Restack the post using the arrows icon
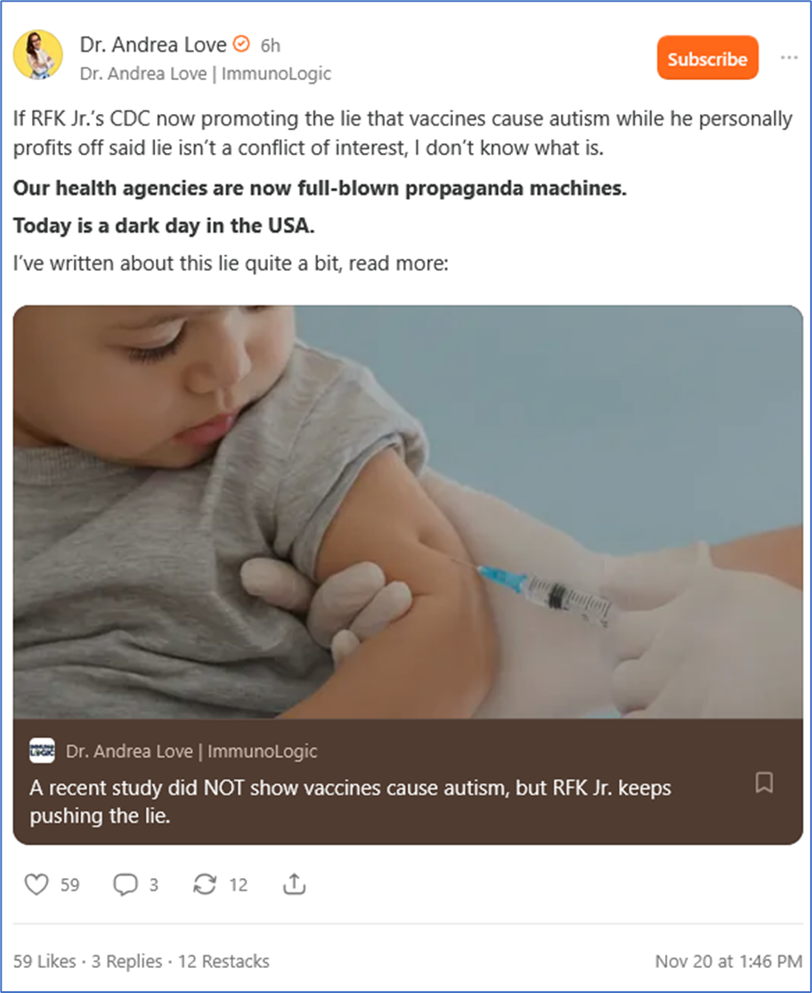The height and width of the screenshot is (993, 812). point(205,884)
